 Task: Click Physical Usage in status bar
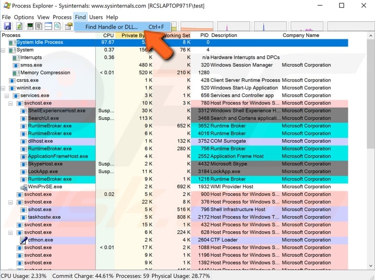click(x=180, y=276)
